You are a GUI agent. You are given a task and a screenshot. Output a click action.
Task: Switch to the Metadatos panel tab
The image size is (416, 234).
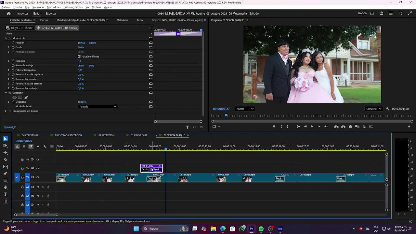122,20
